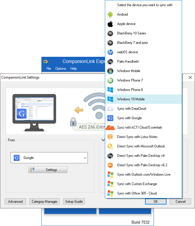The width and height of the screenshot is (195, 226).
Task: Open the Options menu
Action: coord(60,69)
